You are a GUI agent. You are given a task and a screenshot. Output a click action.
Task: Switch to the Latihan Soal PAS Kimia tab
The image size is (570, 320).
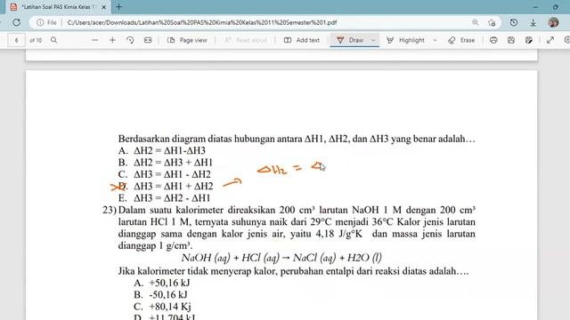coord(58,7)
